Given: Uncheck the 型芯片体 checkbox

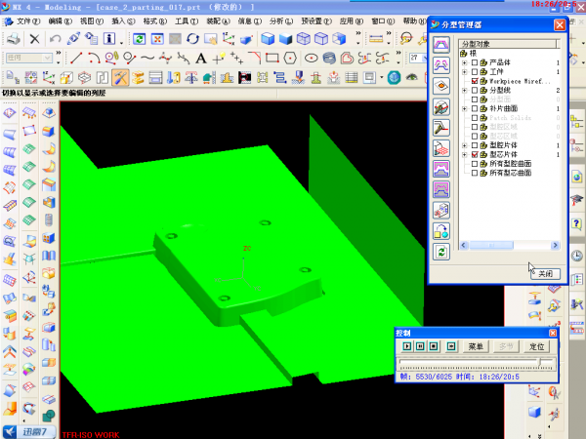Looking at the screenshot, I should 475,154.
